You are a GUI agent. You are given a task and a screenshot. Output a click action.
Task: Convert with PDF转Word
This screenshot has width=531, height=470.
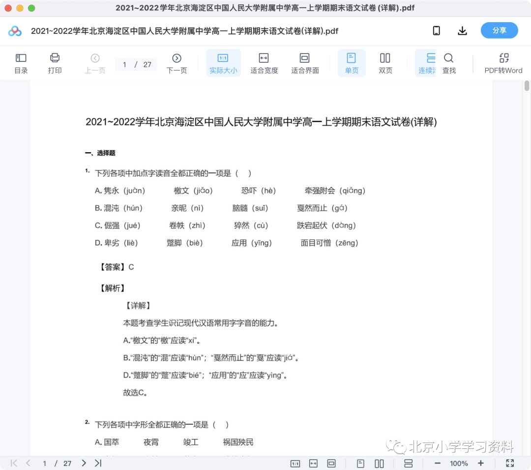click(x=503, y=63)
